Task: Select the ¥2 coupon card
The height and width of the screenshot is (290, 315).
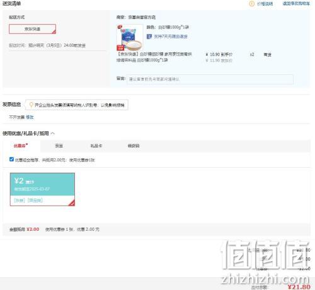Action: [42, 189]
